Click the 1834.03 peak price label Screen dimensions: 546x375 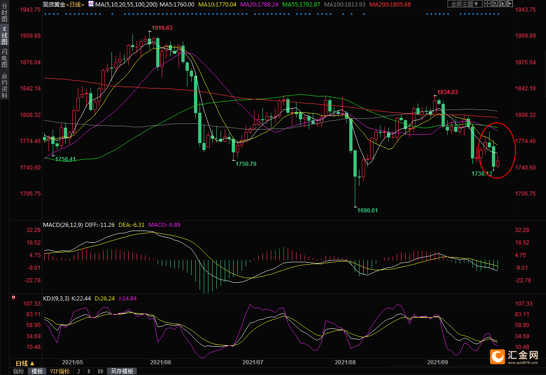[448, 92]
